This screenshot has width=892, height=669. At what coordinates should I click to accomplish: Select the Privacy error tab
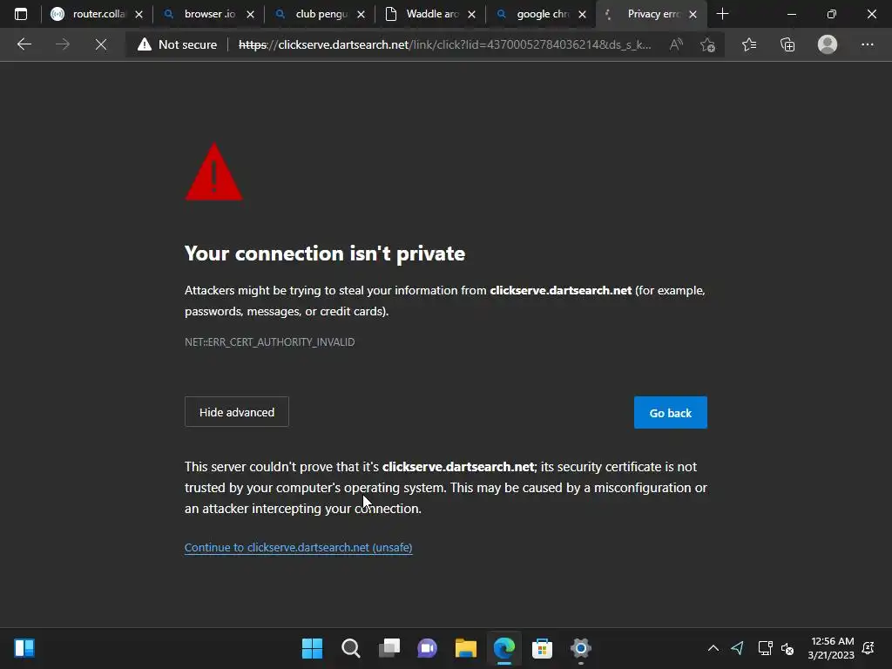point(652,14)
